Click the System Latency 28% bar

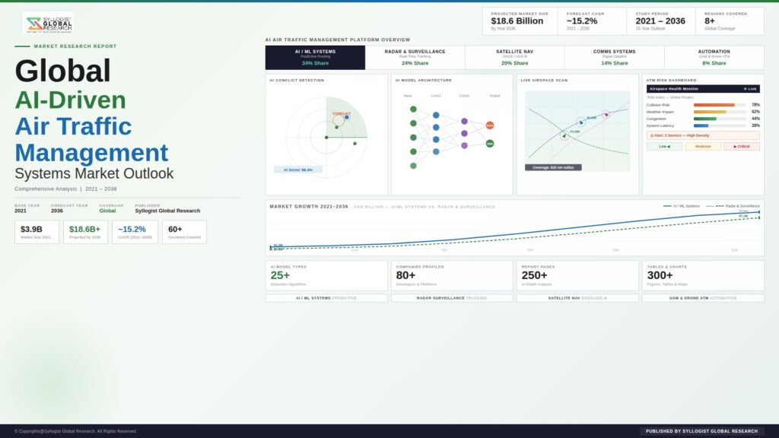coord(720,126)
